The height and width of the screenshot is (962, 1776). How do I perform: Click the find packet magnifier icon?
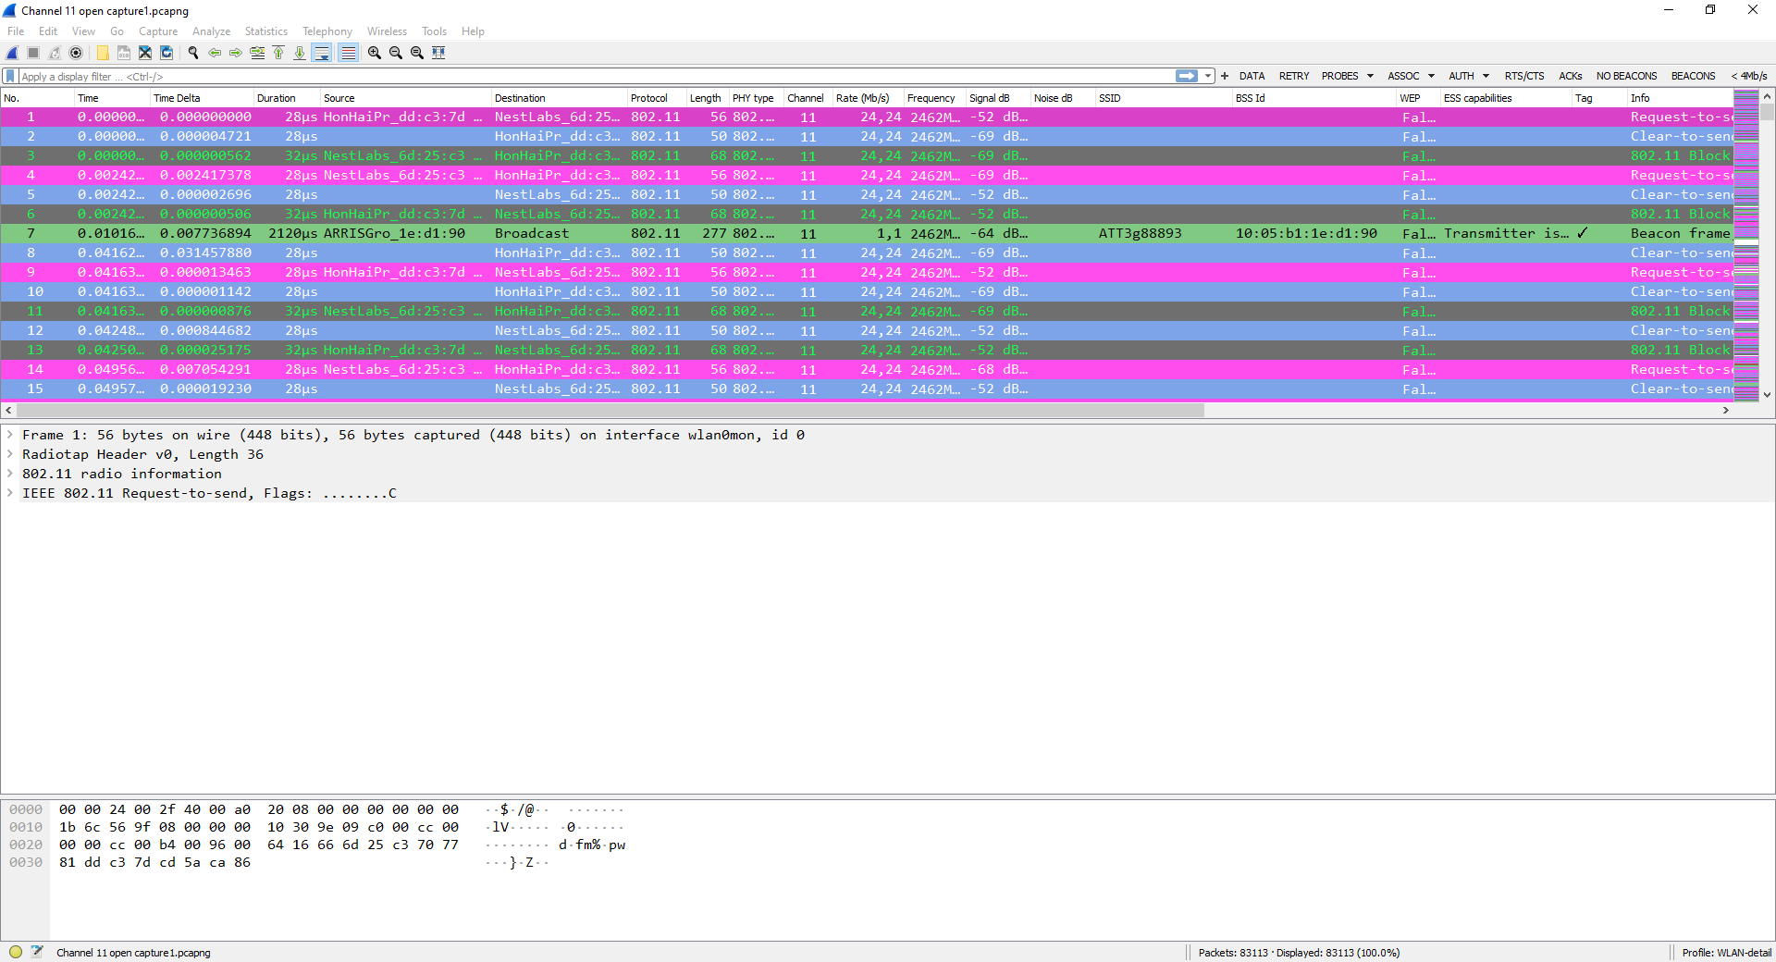pyautogui.click(x=193, y=53)
